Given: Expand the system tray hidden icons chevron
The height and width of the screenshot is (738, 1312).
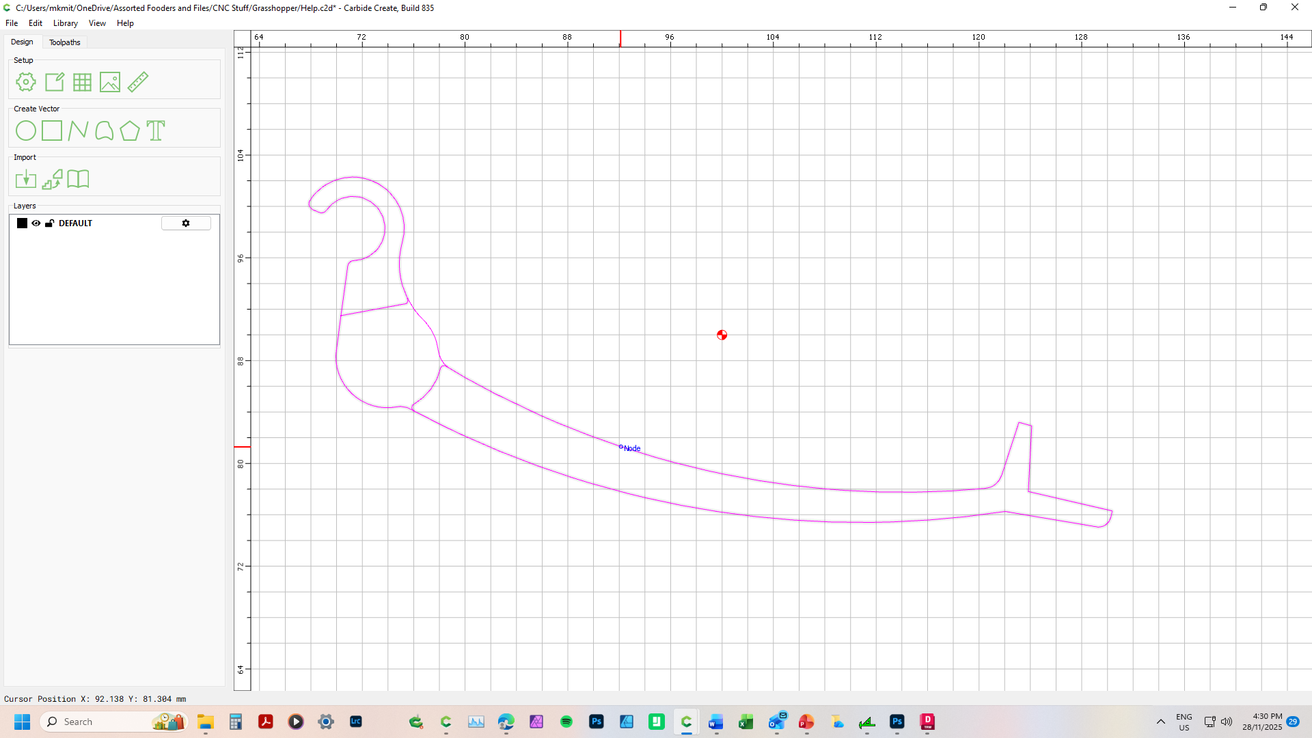Looking at the screenshot, I should [x=1160, y=722].
